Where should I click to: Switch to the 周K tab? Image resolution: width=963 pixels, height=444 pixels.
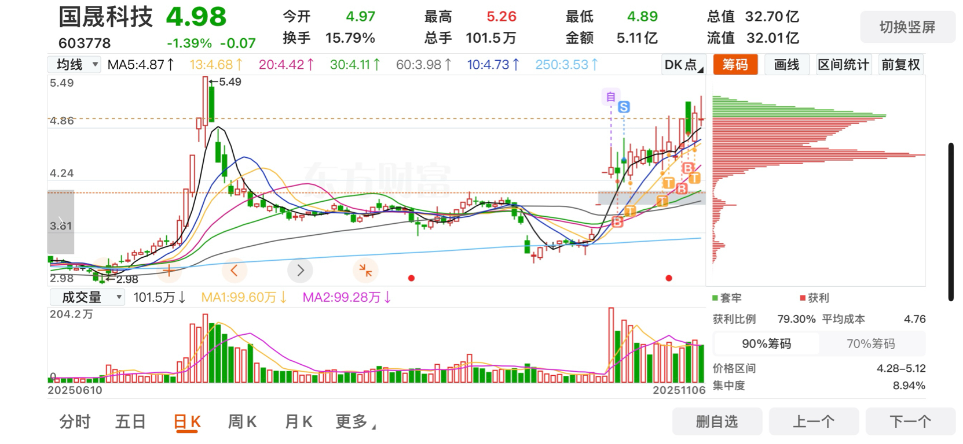(x=242, y=422)
